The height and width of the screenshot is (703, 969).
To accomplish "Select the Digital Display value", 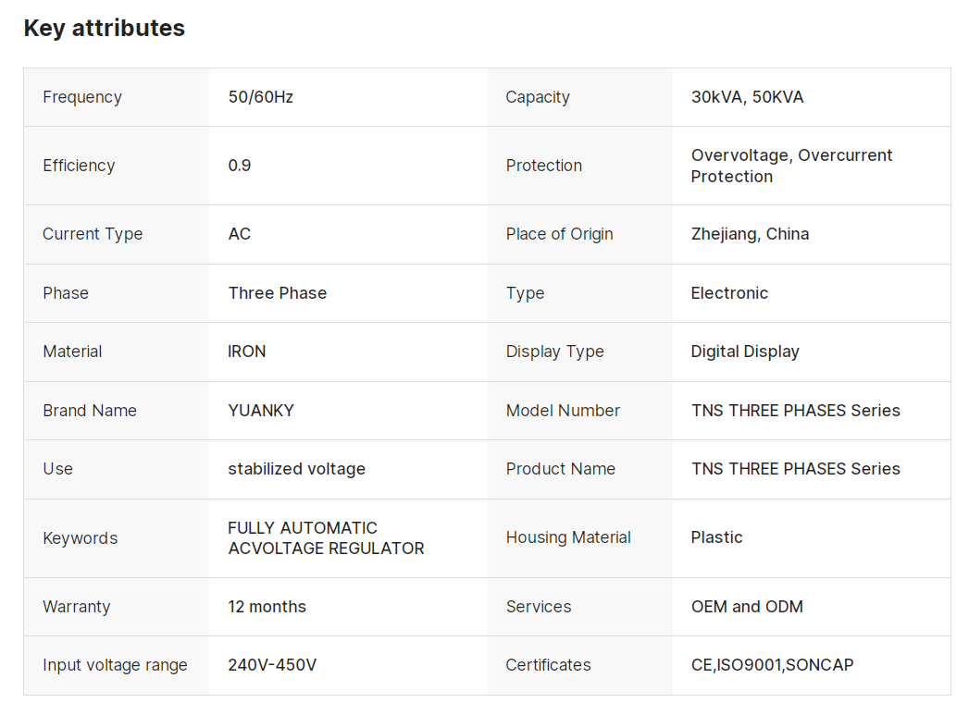I will point(745,351).
